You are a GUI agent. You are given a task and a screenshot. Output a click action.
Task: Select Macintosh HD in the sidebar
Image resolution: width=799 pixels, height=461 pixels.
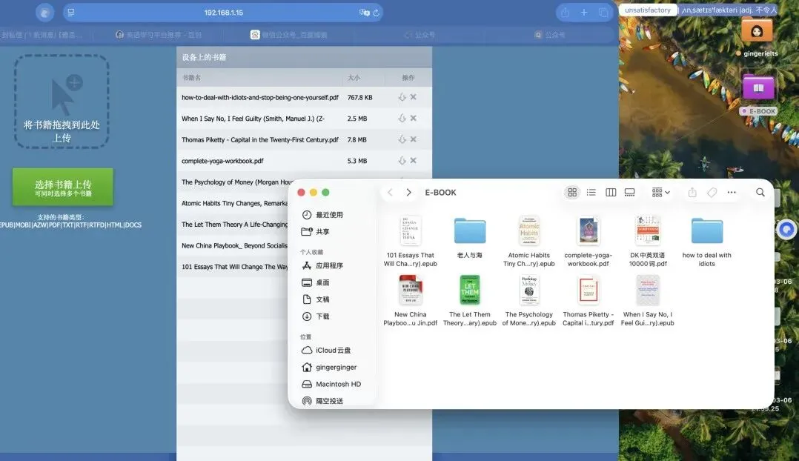coord(331,384)
